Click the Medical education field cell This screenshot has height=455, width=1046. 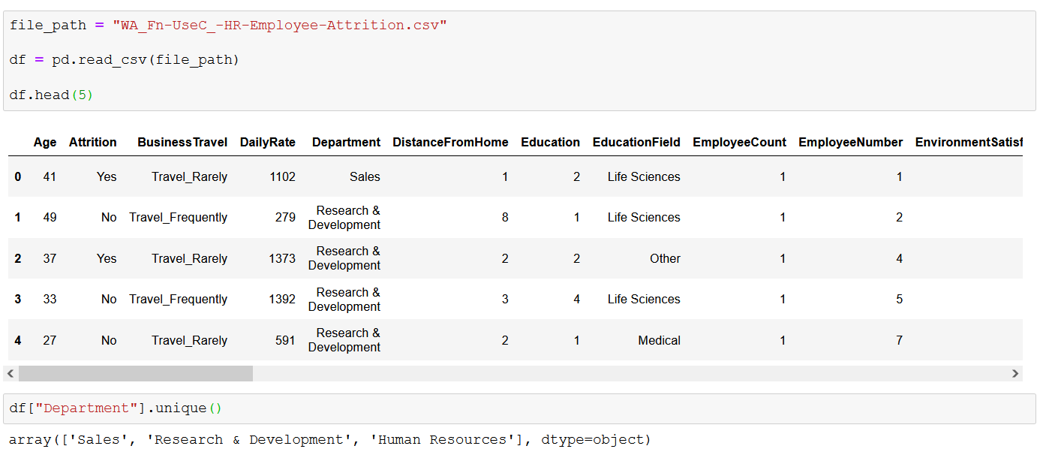[x=659, y=341]
